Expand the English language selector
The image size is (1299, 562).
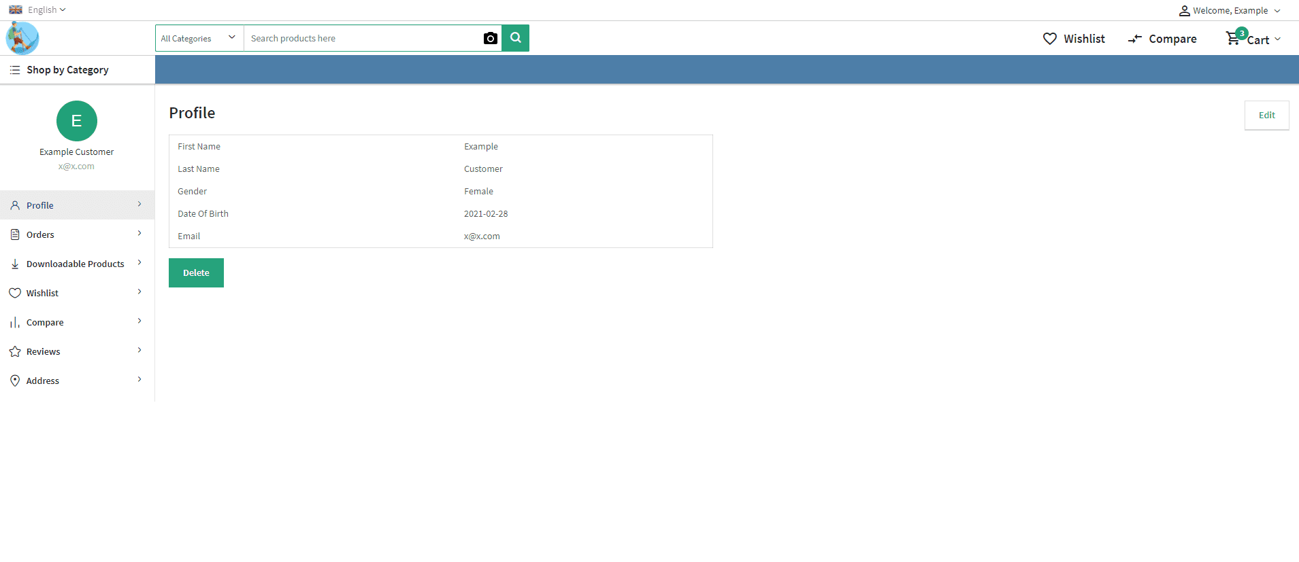[38, 10]
